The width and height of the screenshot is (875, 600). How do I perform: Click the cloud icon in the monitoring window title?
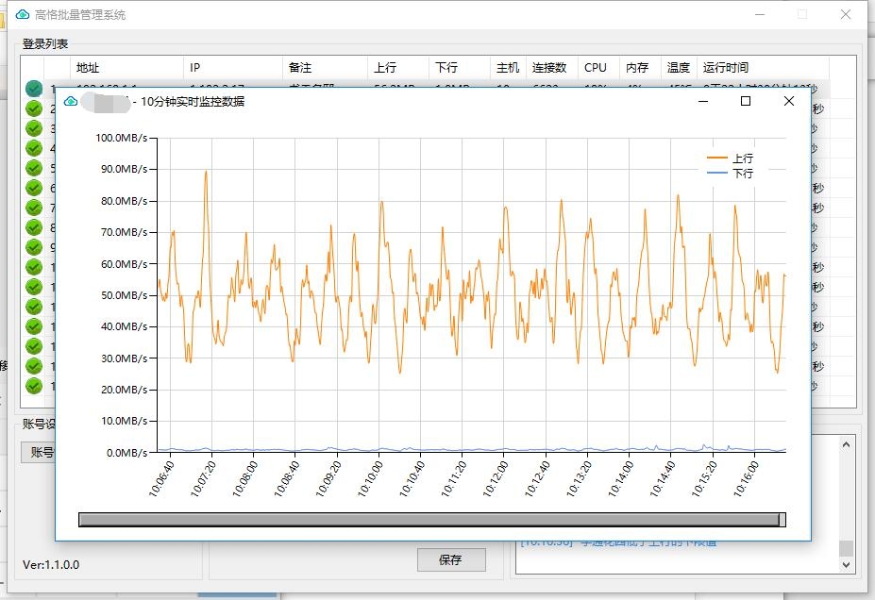pyautogui.click(x=70, y=102)
